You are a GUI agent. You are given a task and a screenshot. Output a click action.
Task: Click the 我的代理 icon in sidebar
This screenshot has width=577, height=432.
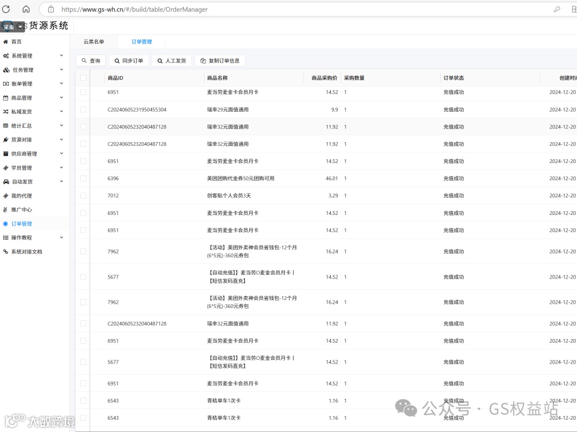pyautogui.click(x=5, y=196)
